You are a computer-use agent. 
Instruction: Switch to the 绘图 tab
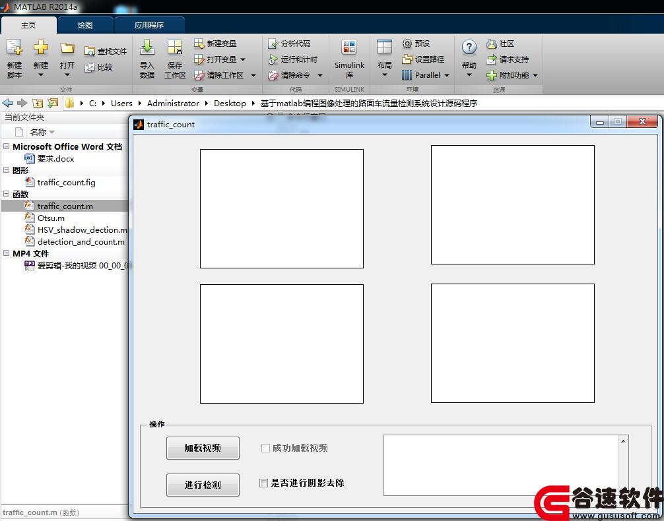(x=85, y=25)
